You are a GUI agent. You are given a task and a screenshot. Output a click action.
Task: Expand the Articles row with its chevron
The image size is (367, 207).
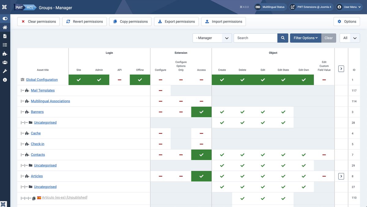click(x=341, y=176)
